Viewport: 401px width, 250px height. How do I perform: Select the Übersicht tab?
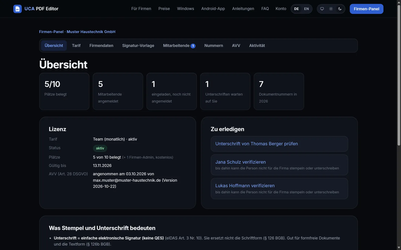coord(54,45)
